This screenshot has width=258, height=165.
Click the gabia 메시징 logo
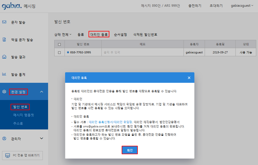[x=18, y=6]
